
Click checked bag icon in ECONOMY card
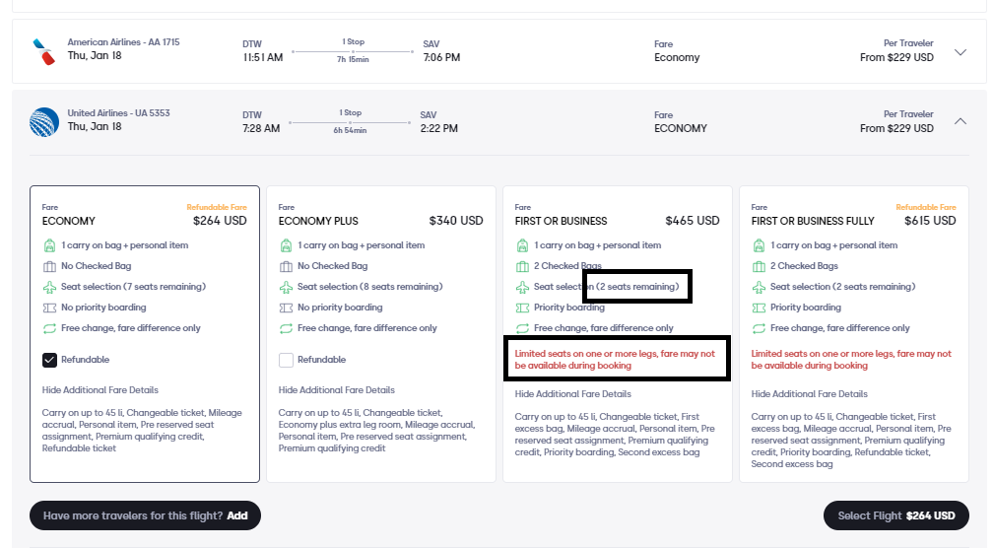coord(49,266)
